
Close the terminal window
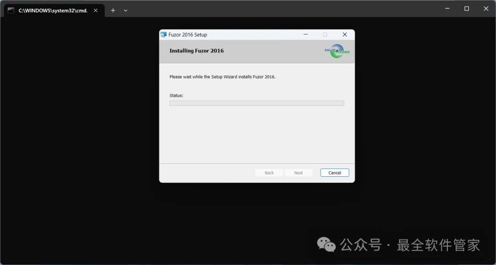[486, 9]
